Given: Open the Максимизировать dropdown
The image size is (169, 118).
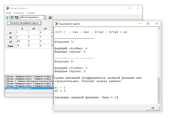Looking at the screenshot, I should [45, 17].
